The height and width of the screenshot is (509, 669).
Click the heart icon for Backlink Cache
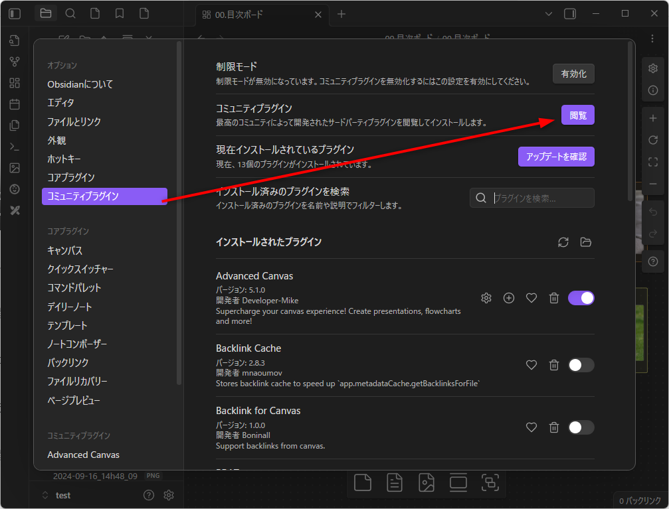coord(531,365)
